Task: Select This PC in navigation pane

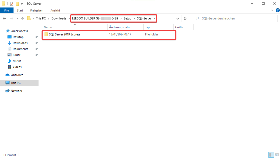Action: click(19, 83)
